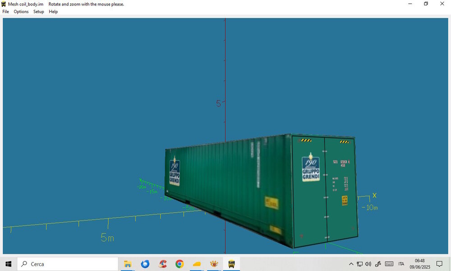Open File Explorer from the taskbar

click(x=128, y=264)
